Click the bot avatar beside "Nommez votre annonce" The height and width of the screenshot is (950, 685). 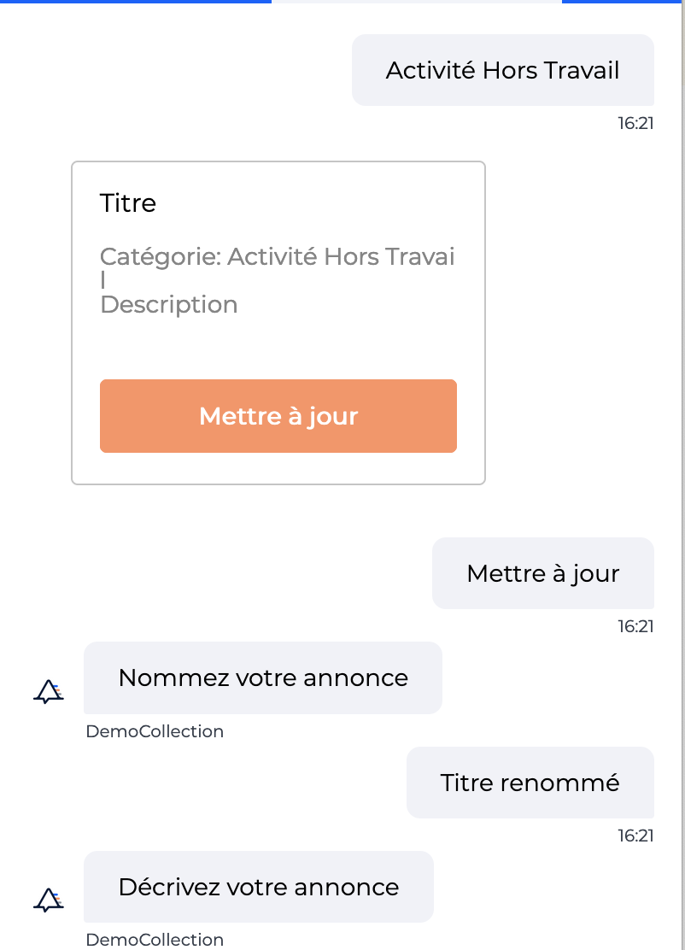pyautogui.click(x=49, y=691)
